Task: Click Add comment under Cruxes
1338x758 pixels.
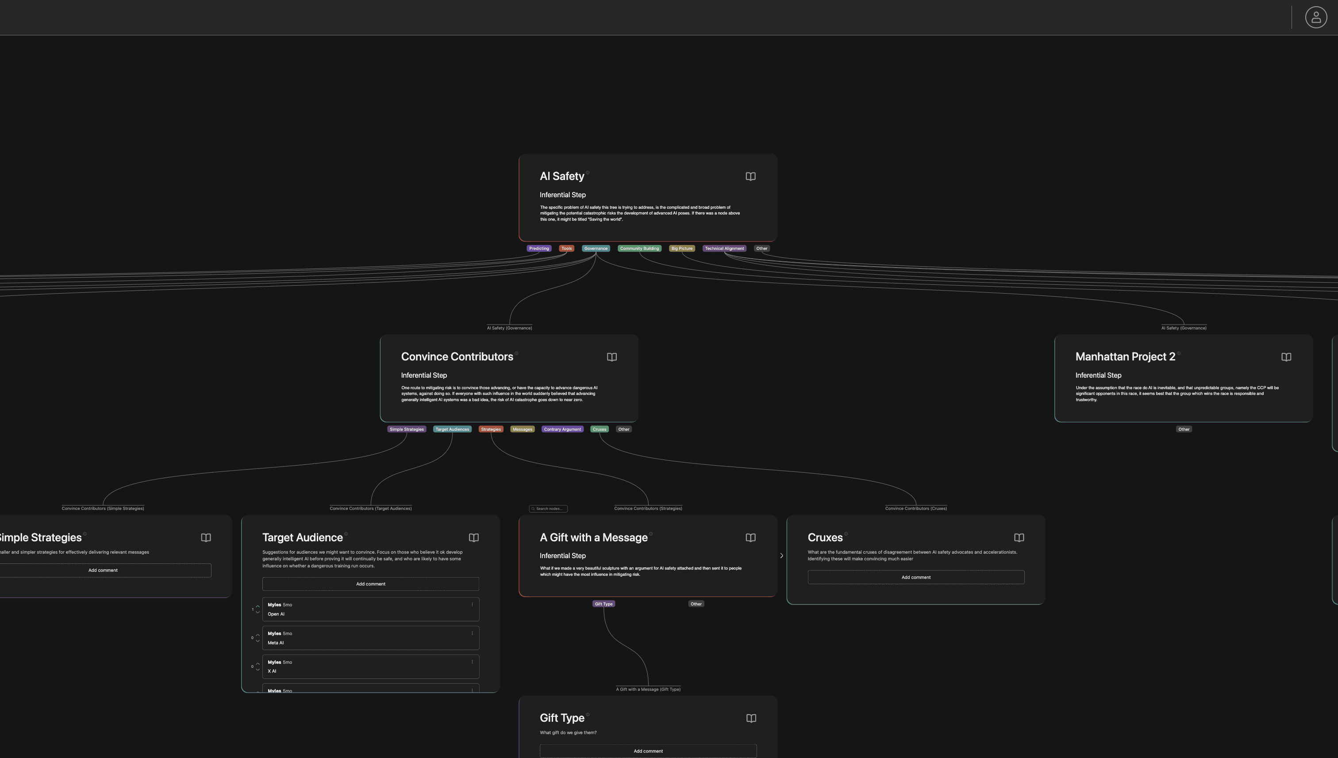Action: (x=915, y=578)
